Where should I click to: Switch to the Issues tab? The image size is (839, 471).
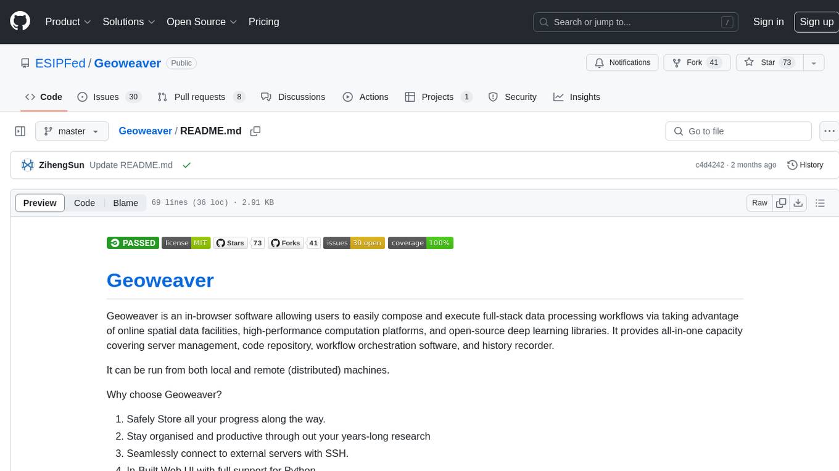point(109,97)
